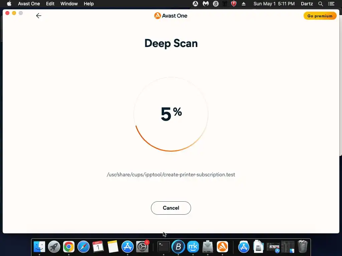The image size is (342, 256).
Task: Open Trash in the Dock
Action: pyautogui.click(x=303, y=246)
